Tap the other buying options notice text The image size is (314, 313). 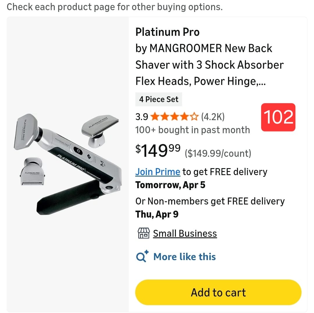(115, 7)
